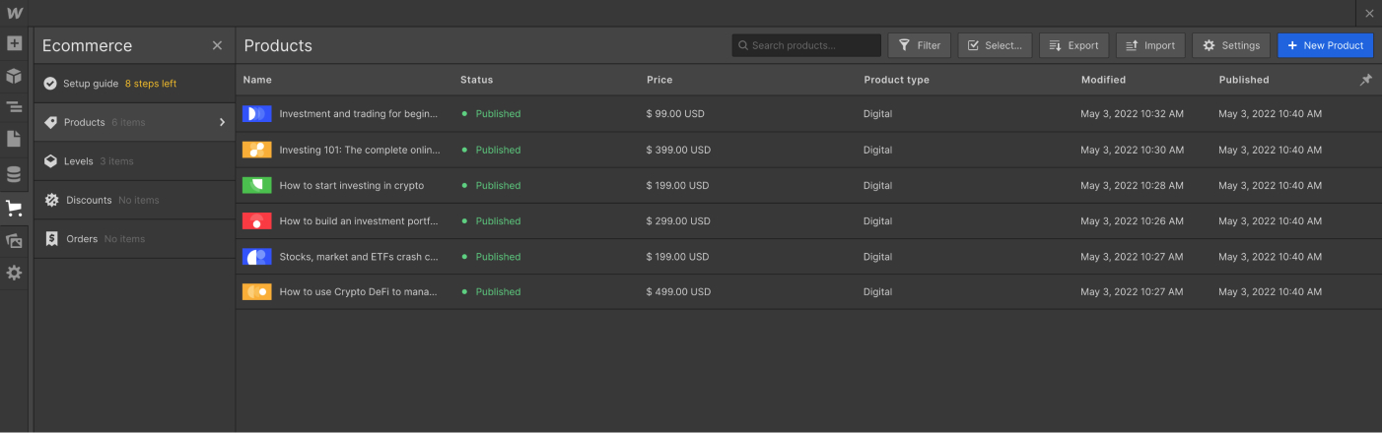Open the Pages document icon
This screenshot has height=433, width=1383.
coord(14,139)
